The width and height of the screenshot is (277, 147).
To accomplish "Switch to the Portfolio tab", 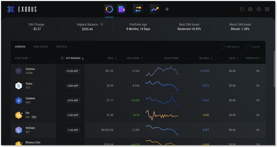I will [61, 47].
